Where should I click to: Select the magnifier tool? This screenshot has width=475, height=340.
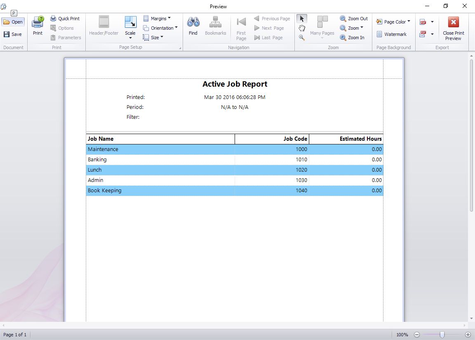(x=302, y=38)
